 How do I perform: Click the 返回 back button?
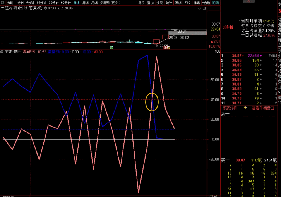point(216,2)
